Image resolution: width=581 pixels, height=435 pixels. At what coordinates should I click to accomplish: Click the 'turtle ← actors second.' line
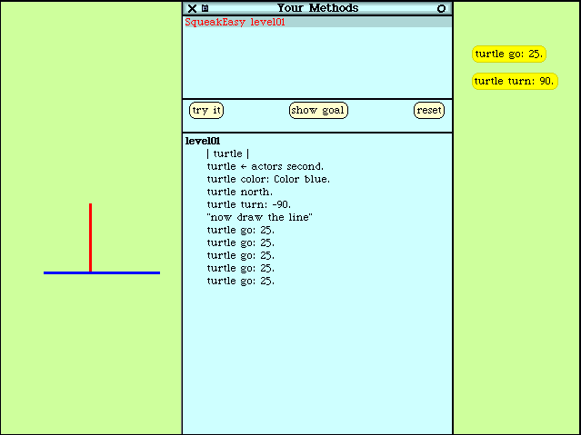[x=265, y=166]
